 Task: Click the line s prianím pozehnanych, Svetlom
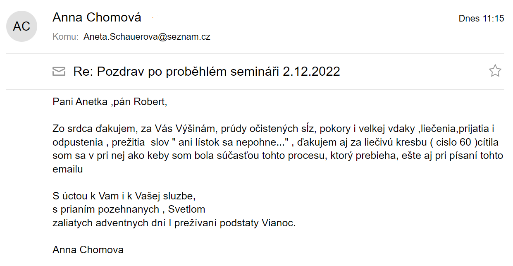pos(129,209)
